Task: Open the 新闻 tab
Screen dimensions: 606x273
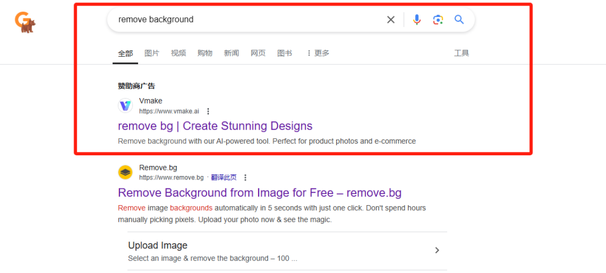Action: tap(231, 53)
